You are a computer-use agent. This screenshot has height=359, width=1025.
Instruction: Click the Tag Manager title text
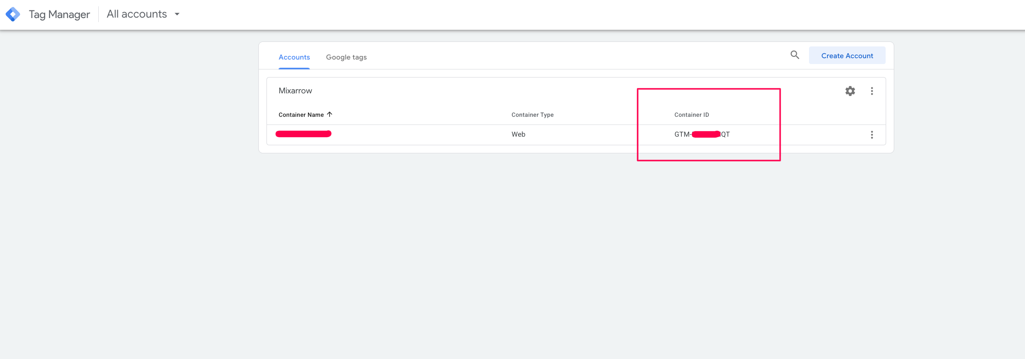pos(60,14)
